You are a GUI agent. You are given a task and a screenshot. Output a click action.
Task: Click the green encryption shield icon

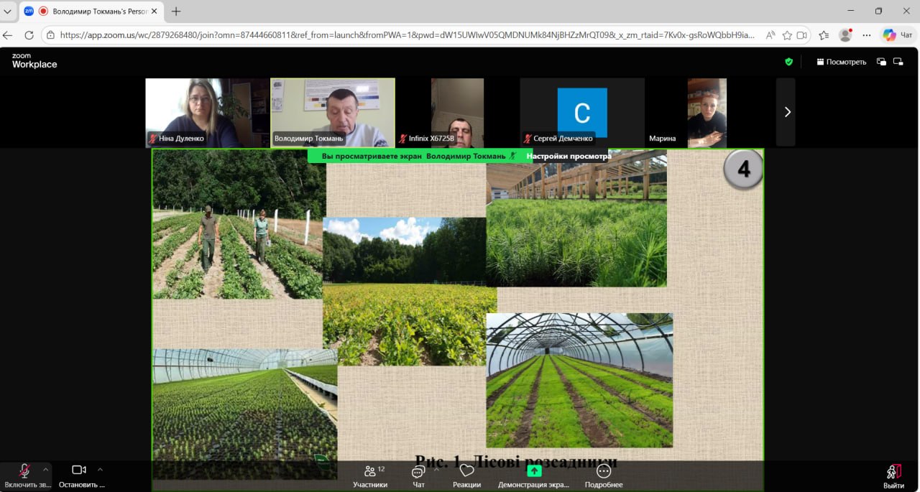[x=788, y=62]
